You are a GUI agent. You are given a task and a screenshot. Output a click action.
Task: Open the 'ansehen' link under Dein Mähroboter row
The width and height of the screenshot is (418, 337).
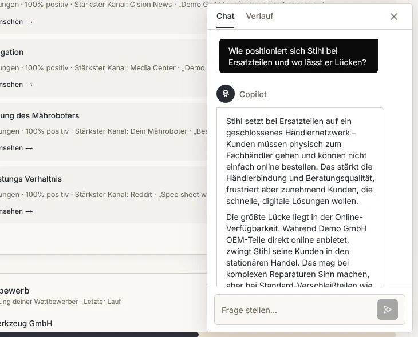click(16, 148)
